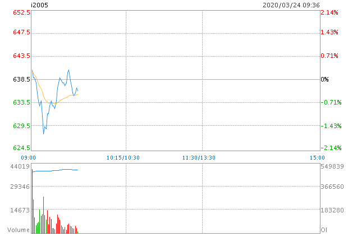Click the orange average price line
The height and width of the screenshot is (236, 348).
click(62, 99)
